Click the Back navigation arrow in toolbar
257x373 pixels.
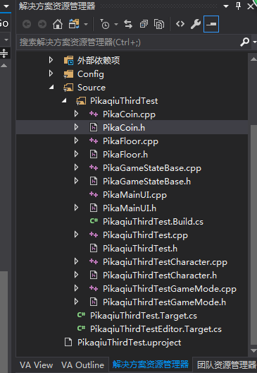(x=27, y=24)
